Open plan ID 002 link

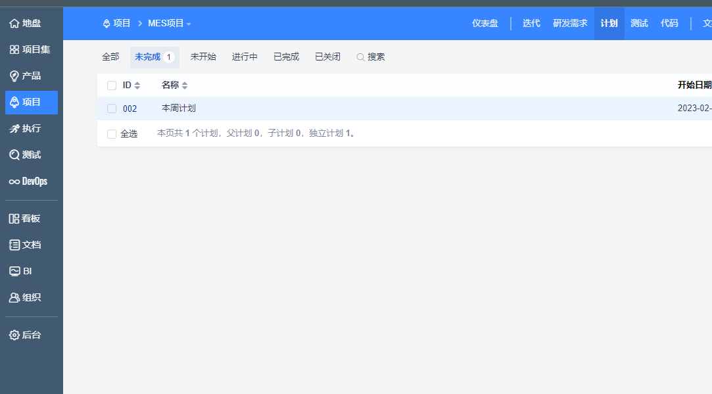130,109
